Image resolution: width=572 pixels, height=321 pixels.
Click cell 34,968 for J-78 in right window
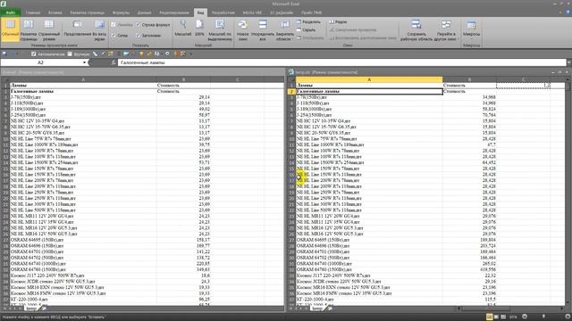469,97
